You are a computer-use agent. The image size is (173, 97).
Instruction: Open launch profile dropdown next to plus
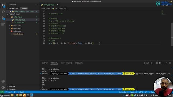(x=153, y=63)
